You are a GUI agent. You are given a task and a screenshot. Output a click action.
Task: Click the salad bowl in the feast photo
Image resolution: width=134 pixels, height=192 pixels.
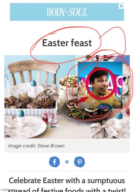[x=69, y=83]
